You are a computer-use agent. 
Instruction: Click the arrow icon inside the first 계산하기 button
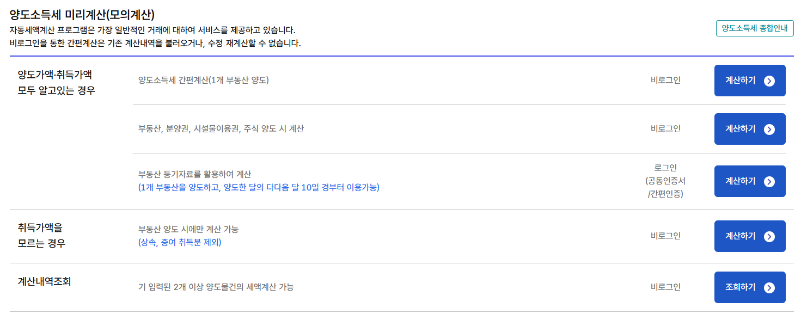769,79
